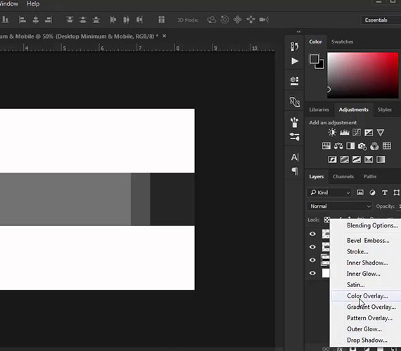Screen dimensions: 401x351
Task: Open Blending Options from the menu
Action: [x=372, y=225]
